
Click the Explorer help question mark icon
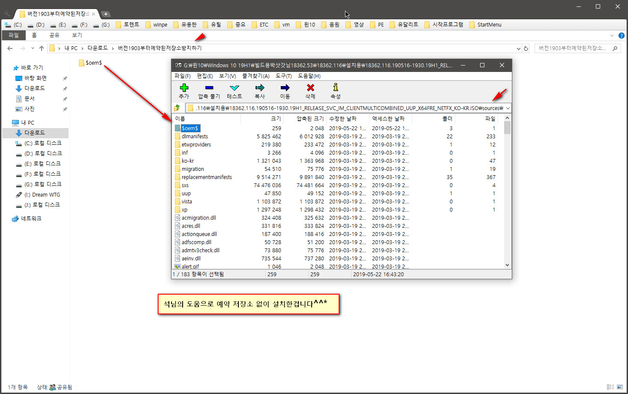pos(621,36)
